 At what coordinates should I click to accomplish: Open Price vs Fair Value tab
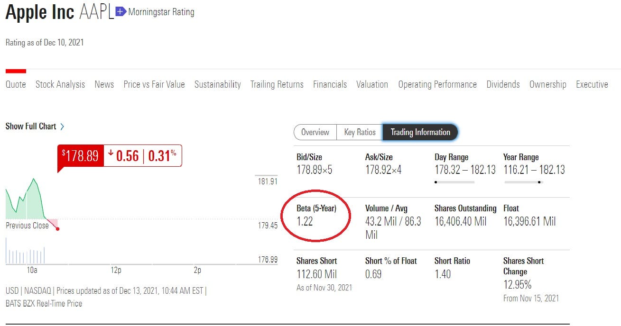pyautogui.click(x=154, y=84)
